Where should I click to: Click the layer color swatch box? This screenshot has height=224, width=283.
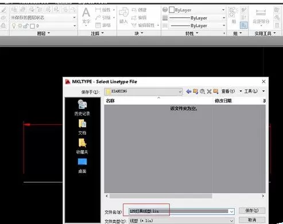32,26
